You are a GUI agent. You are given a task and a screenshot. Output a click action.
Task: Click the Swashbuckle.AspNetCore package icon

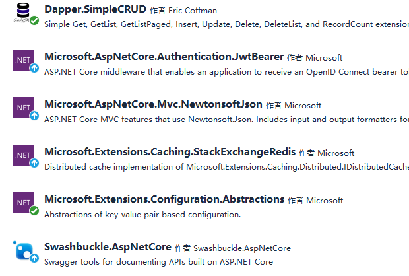22,251
